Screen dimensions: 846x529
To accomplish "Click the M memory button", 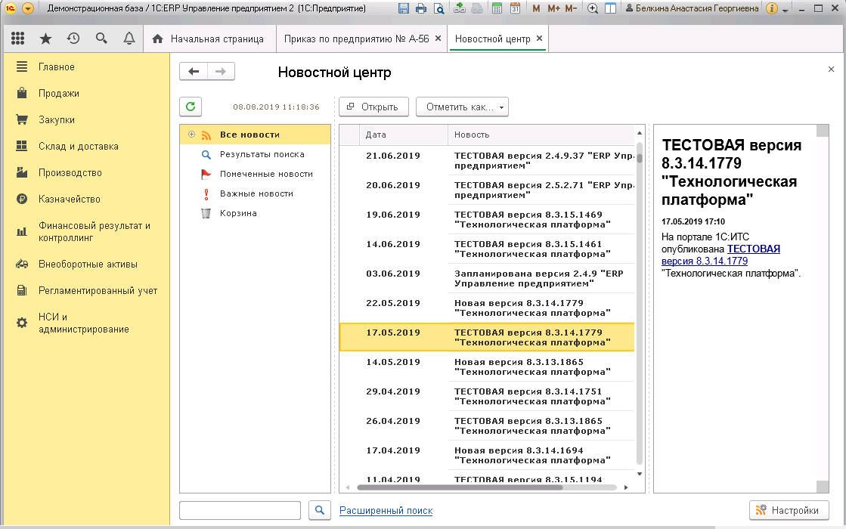I will tap(536, 8).
